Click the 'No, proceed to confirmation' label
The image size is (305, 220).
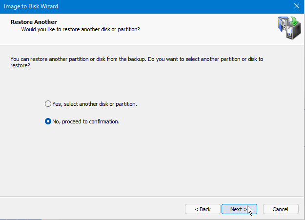point(85,121)
